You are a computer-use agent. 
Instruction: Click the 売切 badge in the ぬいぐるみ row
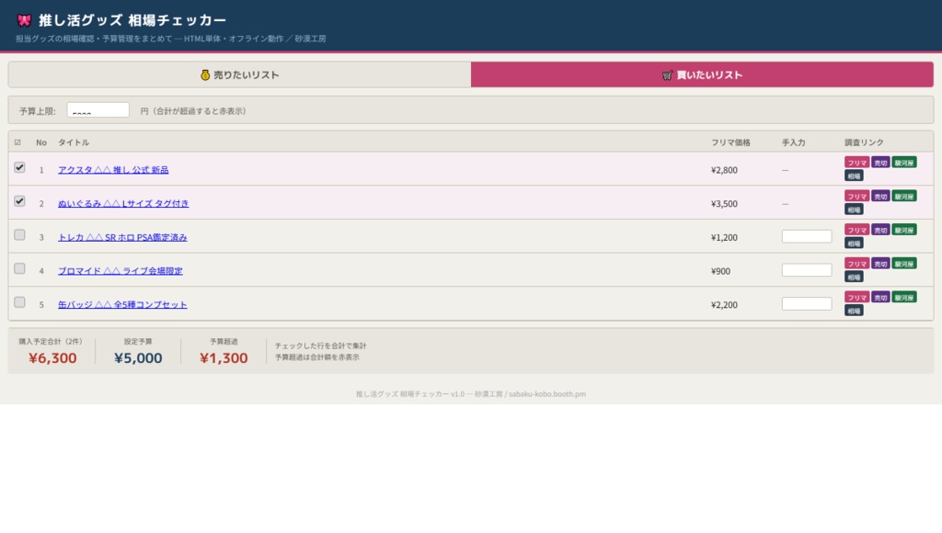point(880,197)
